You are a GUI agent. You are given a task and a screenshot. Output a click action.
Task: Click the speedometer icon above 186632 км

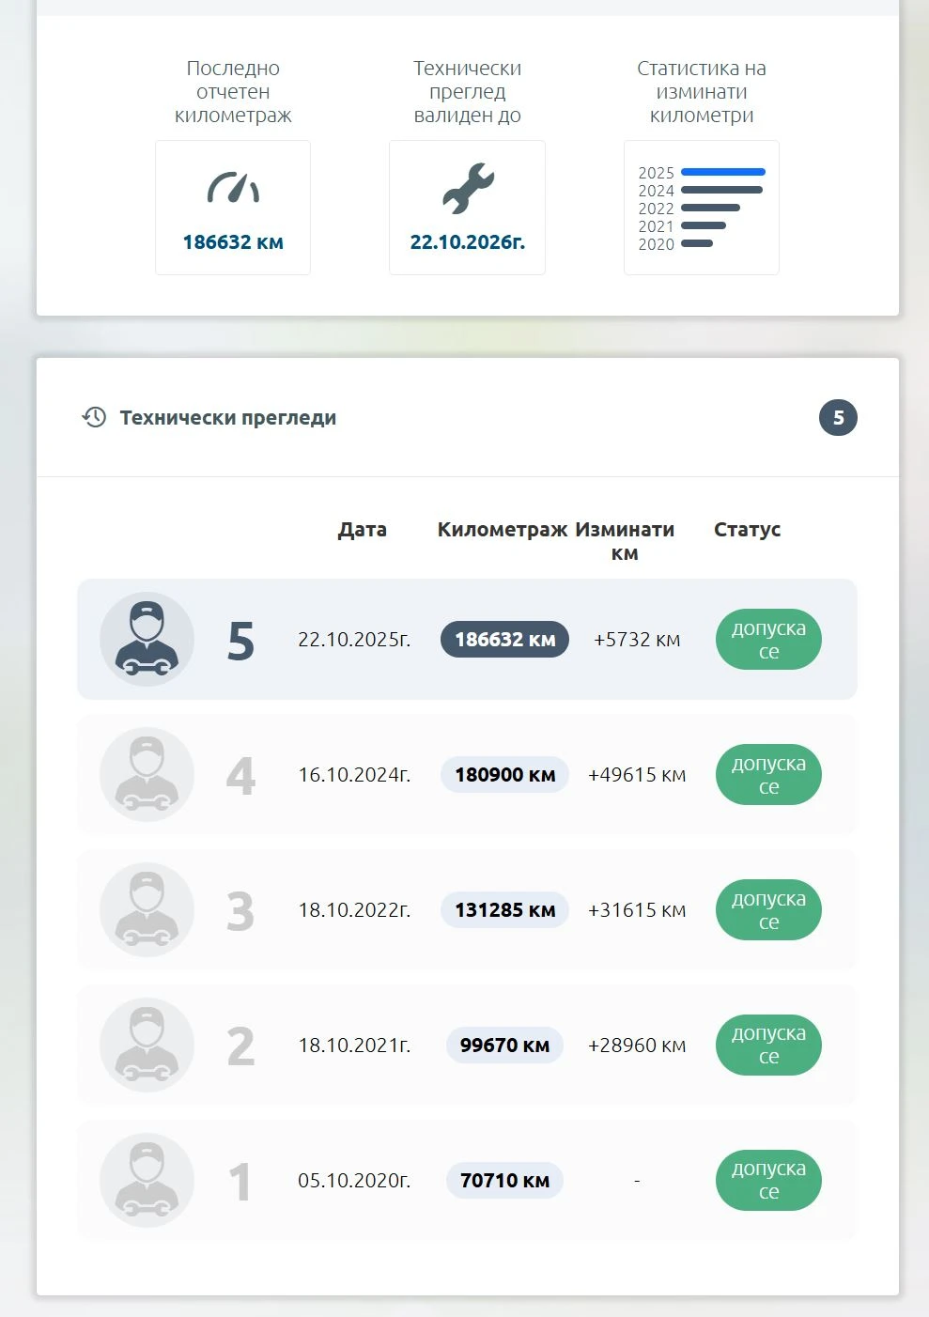pos(233,188)
